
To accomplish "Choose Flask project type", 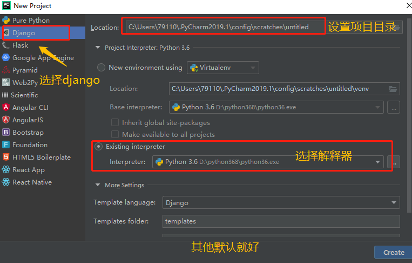I will tap(20, 45).
